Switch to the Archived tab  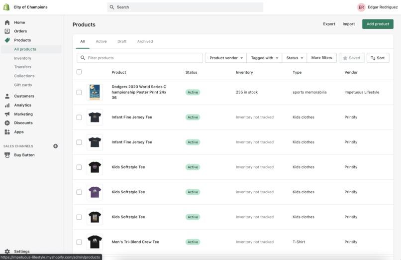click(145, 41)
